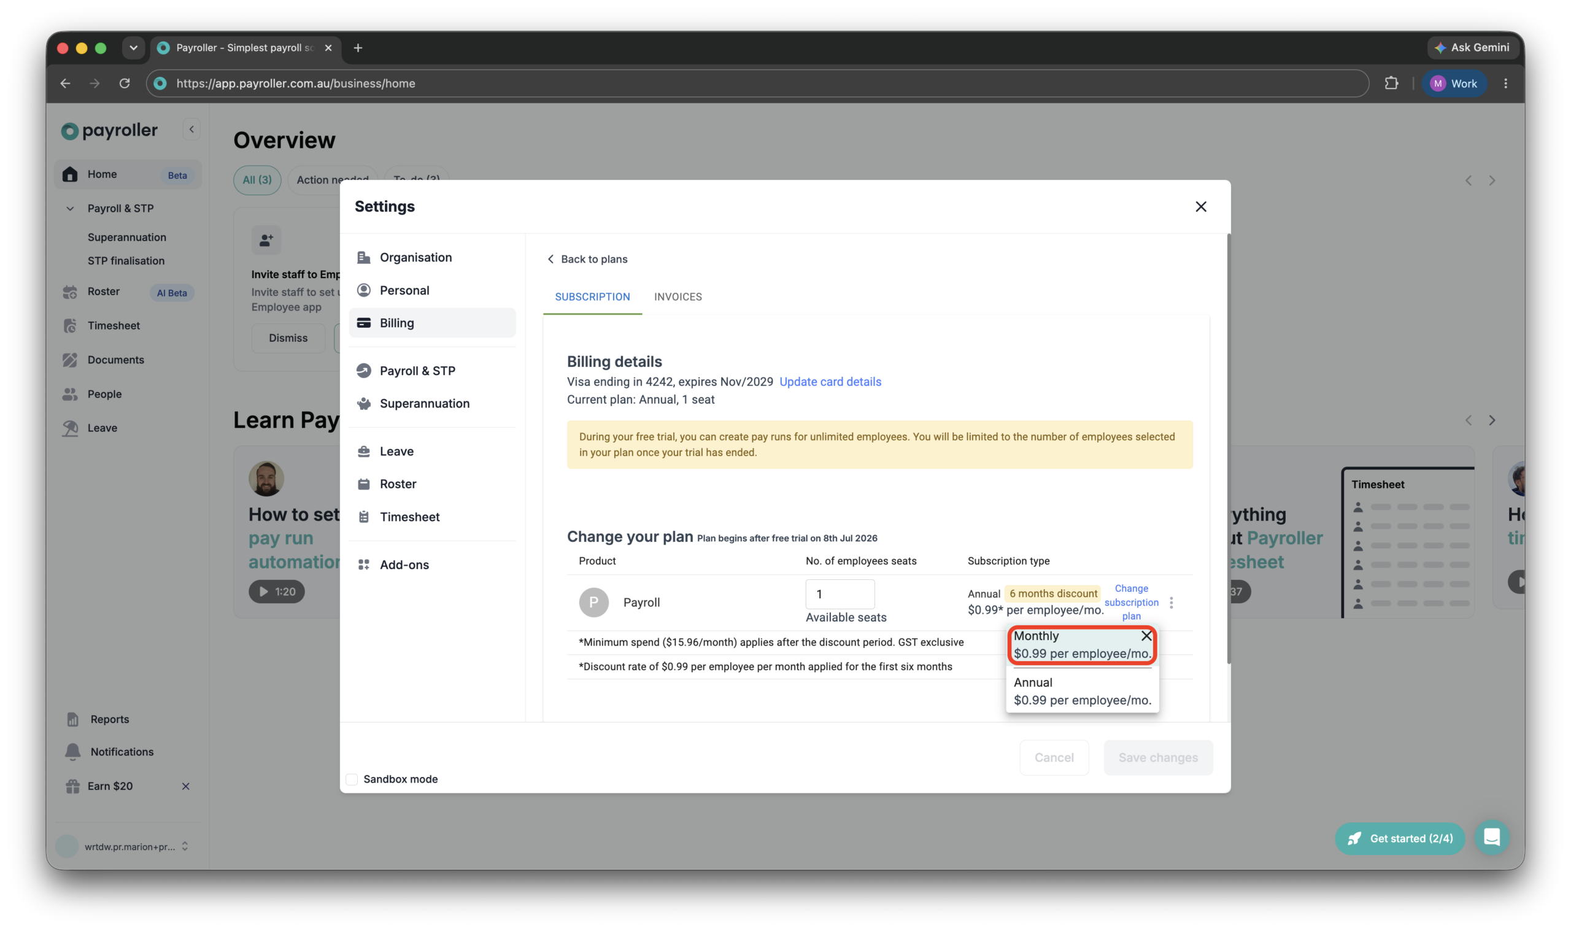The image size is (1571, 931).
Task: Open Chrome three-dot menu
Action: [1505, 83]
